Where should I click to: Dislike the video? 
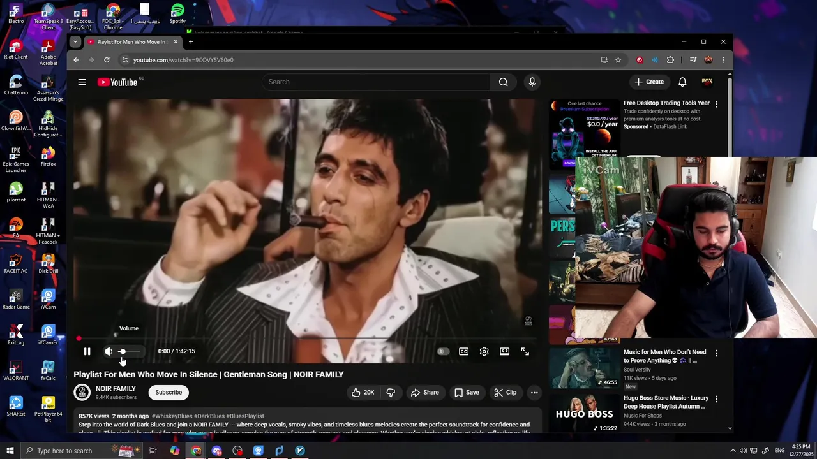391,392
